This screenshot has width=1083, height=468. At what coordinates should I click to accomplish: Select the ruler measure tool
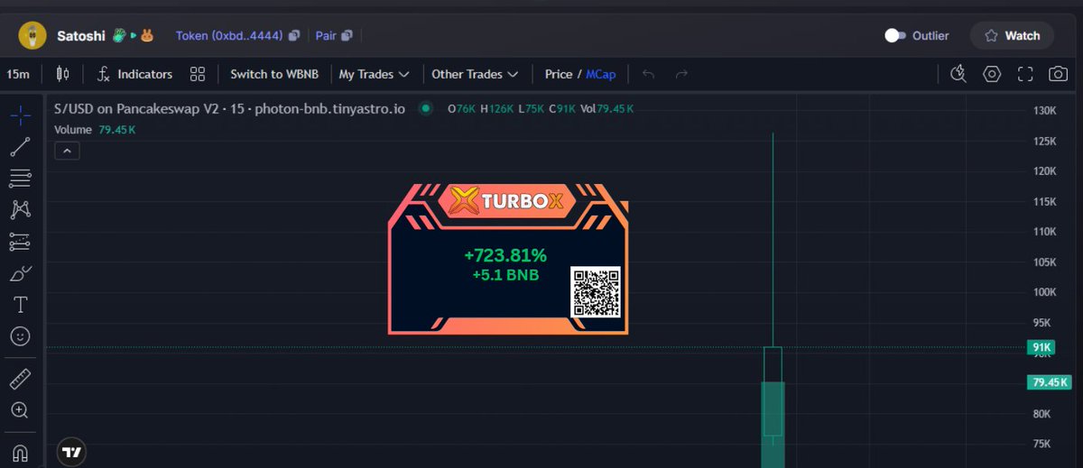click(x=20, y=379)
